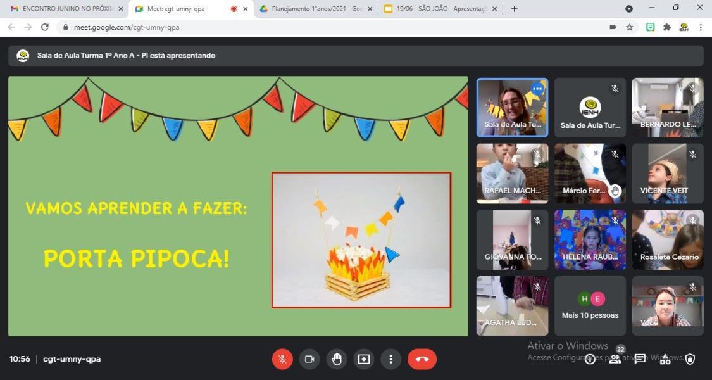
Task: Open options on the presenter's video tile
Action: pyautogui.click(x=537, y=89)
